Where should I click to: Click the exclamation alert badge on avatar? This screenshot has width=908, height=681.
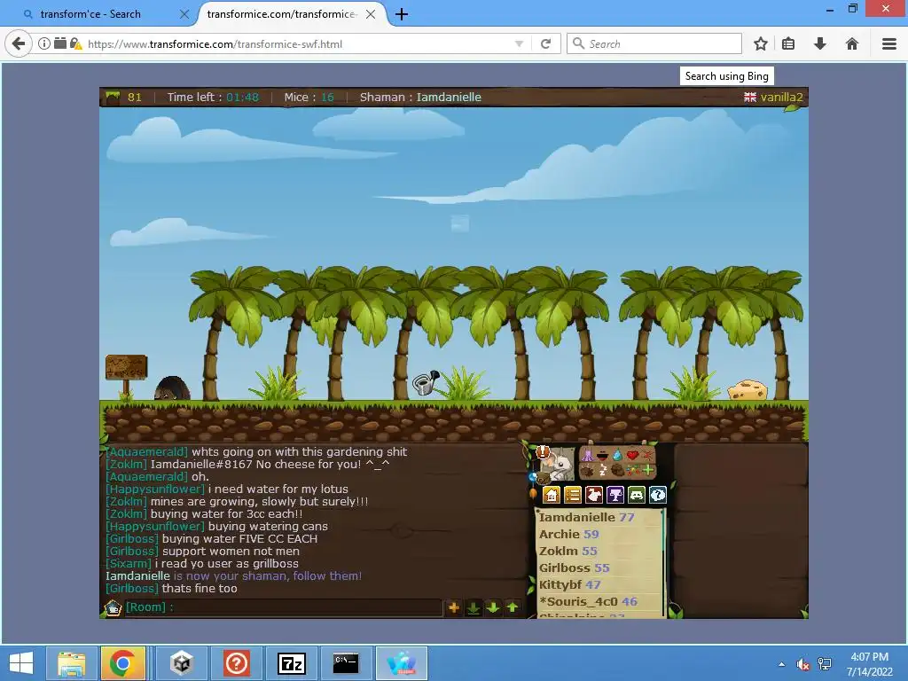coord(544,451)
